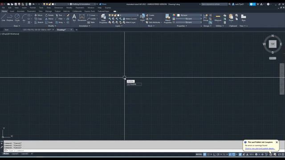This screenshot has width=285, height=160.
Task: Open Layer Properties manager
Action: [x=103, y=19]
